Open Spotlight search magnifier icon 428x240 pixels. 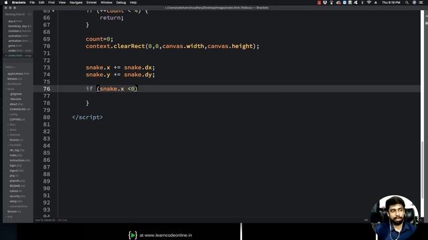coord(407,3)
